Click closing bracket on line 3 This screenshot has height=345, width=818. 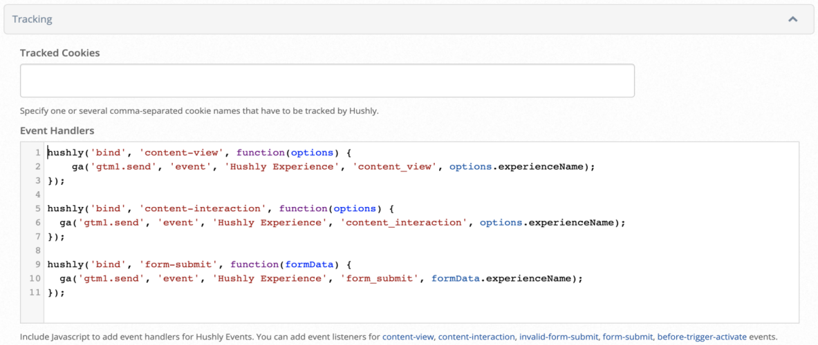click(56, 181)
